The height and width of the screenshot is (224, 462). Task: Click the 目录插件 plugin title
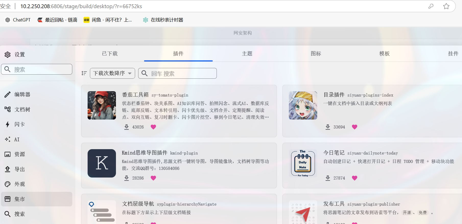pos(334,95)
